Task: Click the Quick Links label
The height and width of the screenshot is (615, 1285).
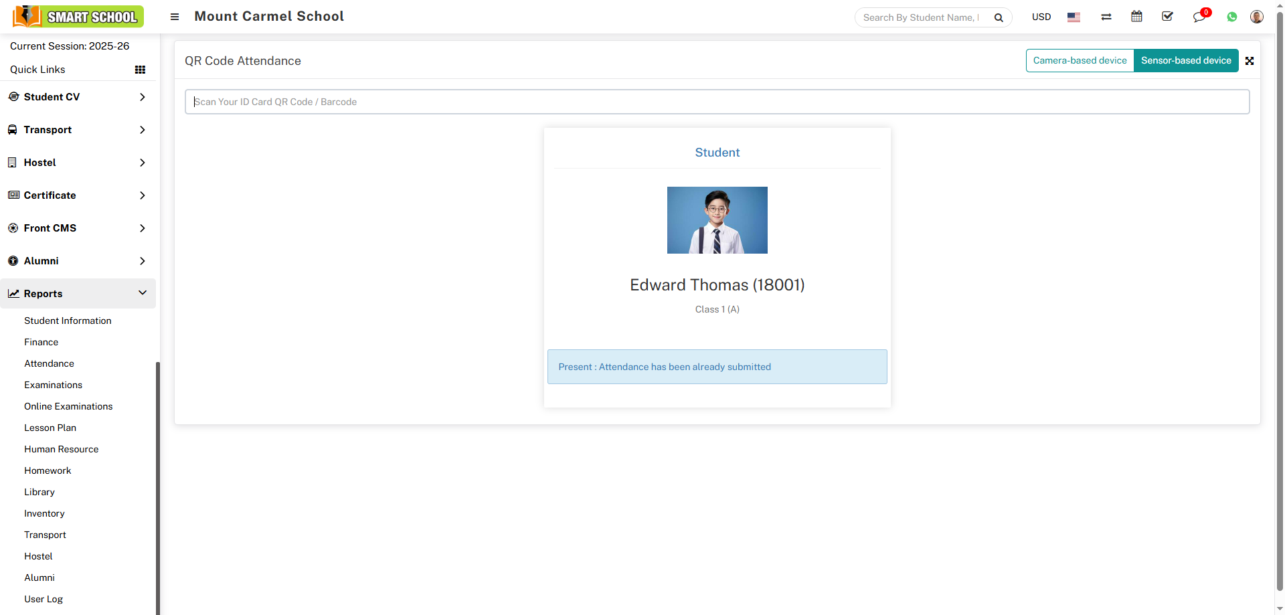Action: tap(37, 70)
